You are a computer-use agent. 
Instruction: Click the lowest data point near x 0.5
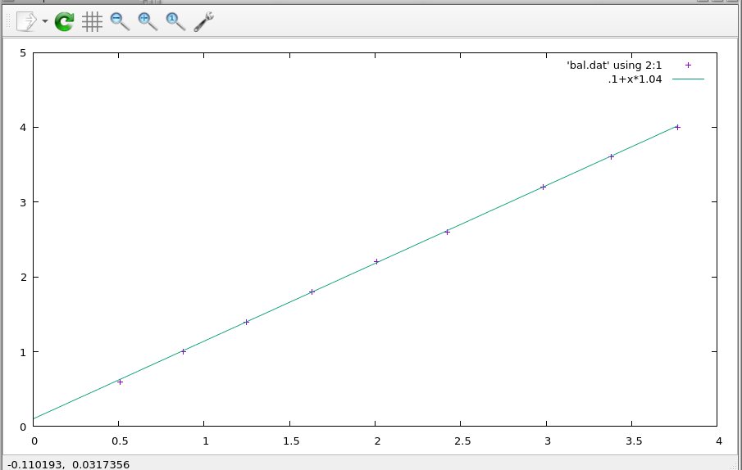tap(120, 382)
